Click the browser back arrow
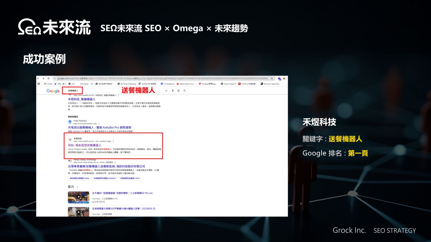This screenshot has width=431, height=242. pyautogui.click(x=38, y=79)
